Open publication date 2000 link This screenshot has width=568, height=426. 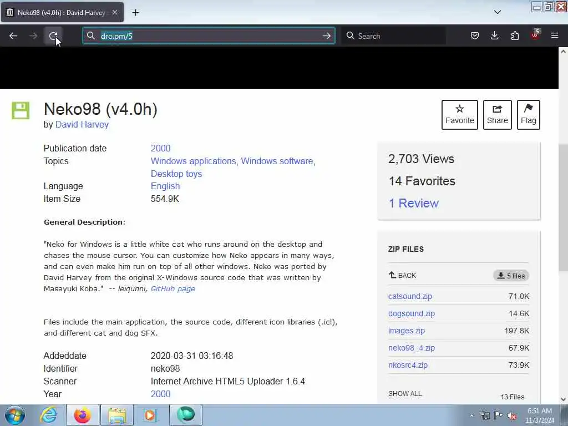click(160, 148)
